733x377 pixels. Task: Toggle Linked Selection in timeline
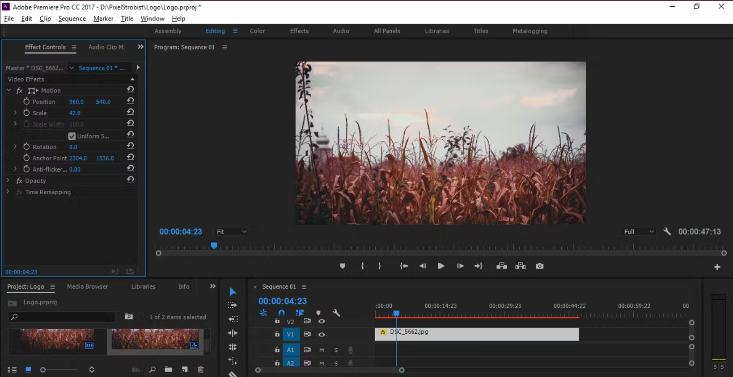click(x=300, y=313)
